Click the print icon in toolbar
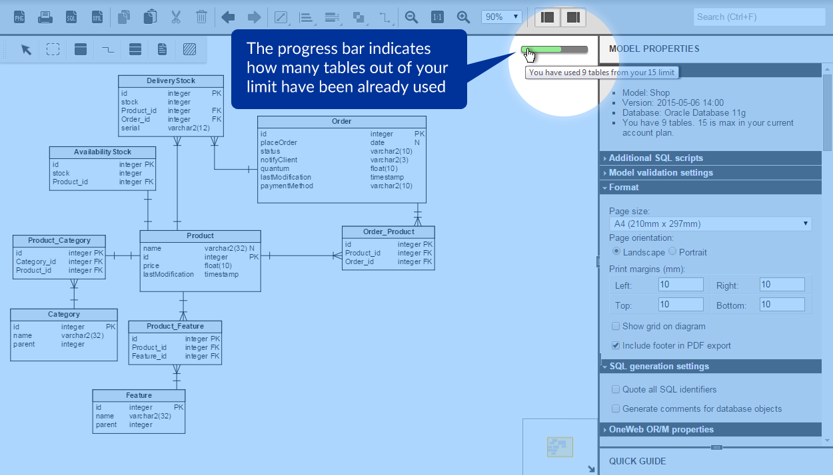Screen dimensions: 833x475 (x=45, y=17)
